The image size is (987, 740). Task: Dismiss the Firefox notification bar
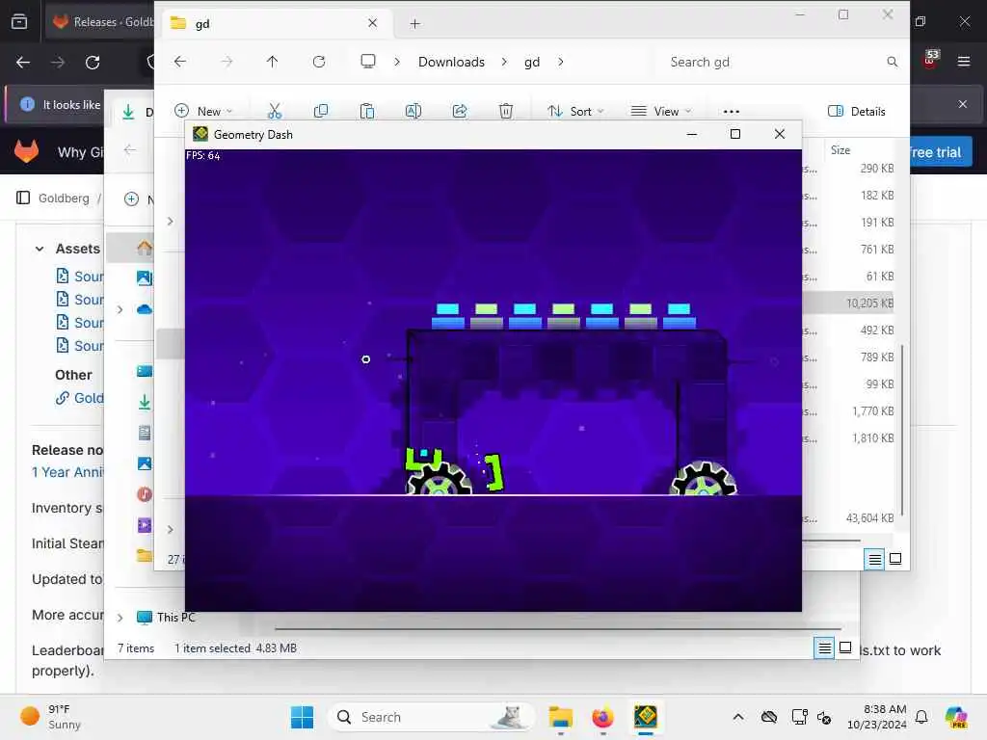[x=962, y=104]
